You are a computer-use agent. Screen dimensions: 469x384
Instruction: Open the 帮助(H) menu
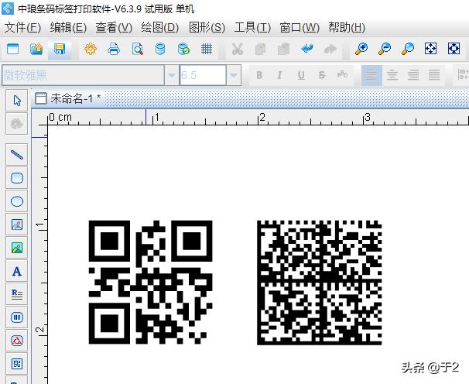pyautogui.click(x=347, y=28)
